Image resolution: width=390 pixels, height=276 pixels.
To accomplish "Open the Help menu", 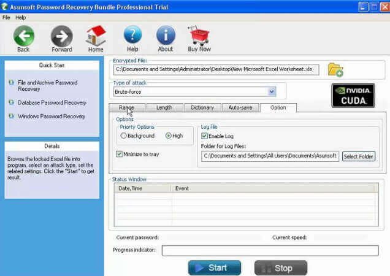I will pos(21,17).
